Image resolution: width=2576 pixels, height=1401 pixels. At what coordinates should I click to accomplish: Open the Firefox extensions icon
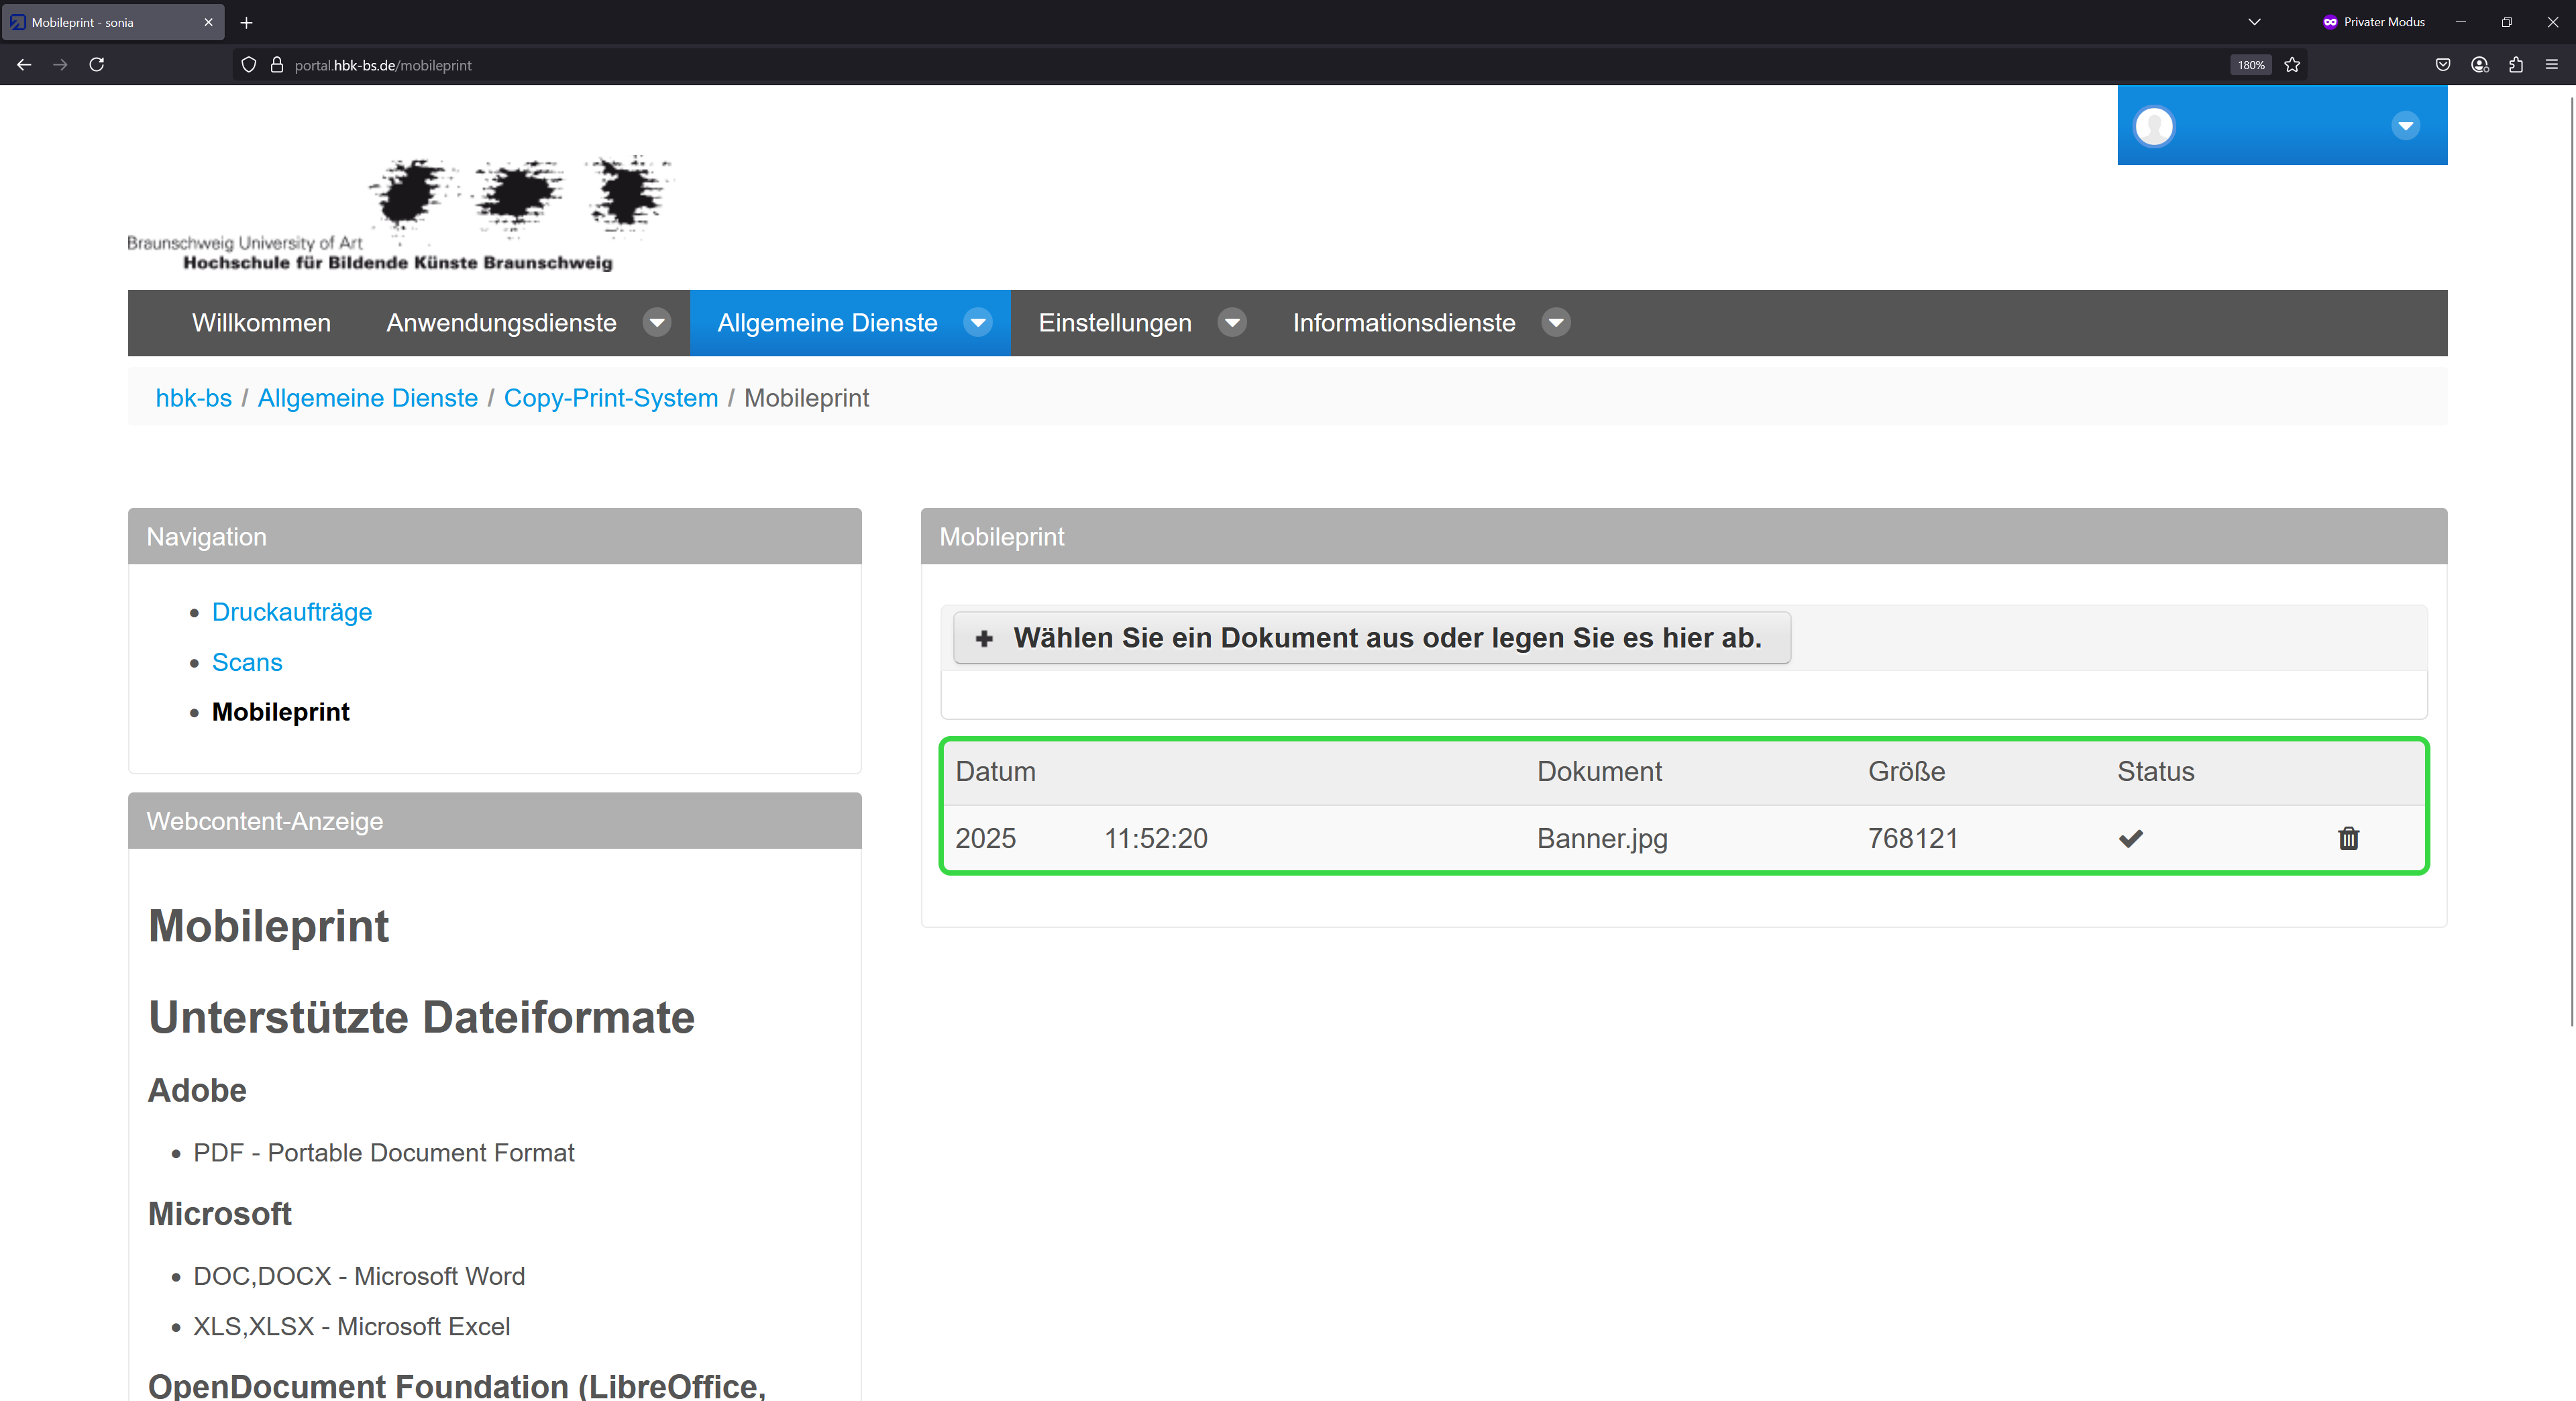tap(2516, 65)
